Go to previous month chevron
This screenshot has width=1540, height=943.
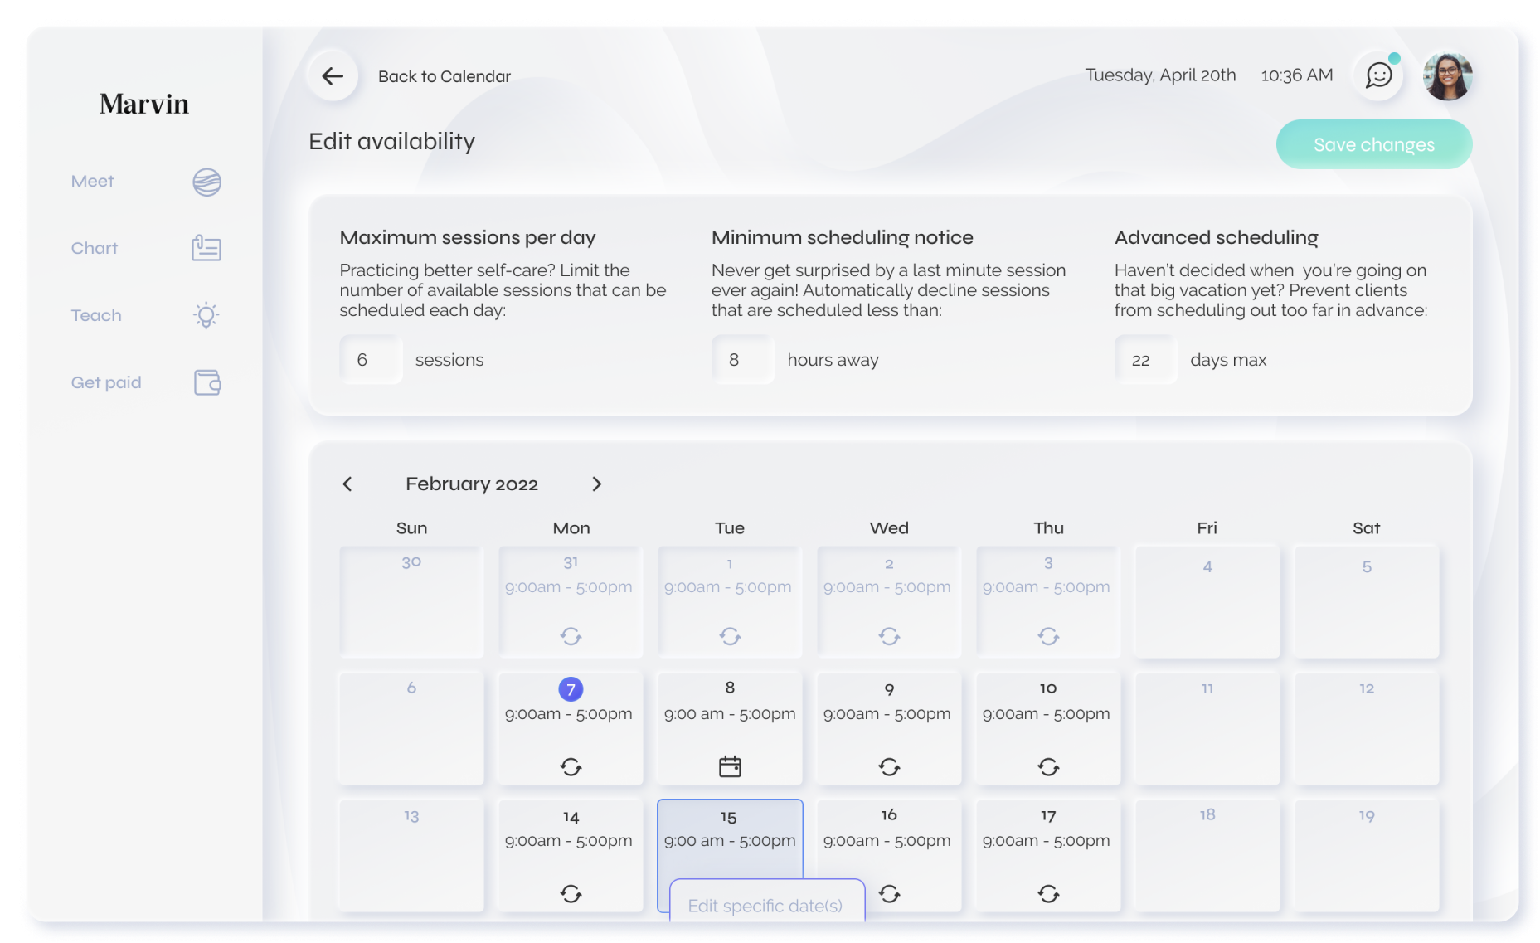coord(347,484)
